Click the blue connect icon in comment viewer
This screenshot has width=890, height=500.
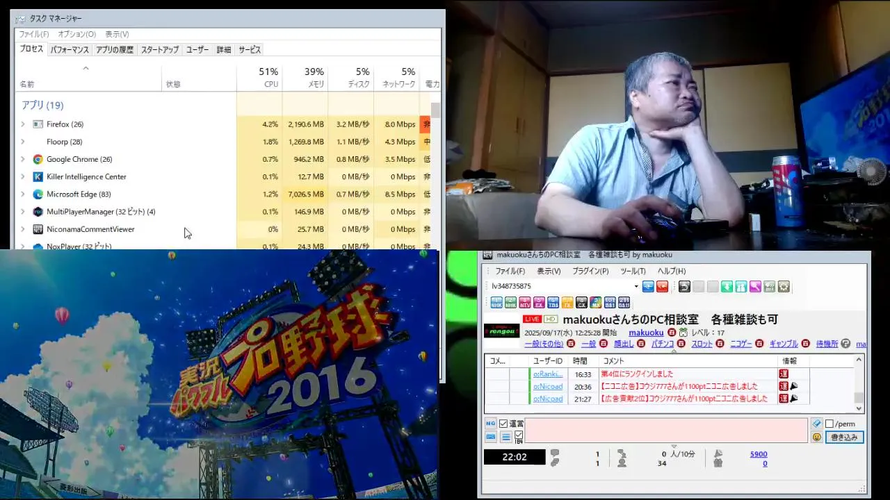click(648, 286)
